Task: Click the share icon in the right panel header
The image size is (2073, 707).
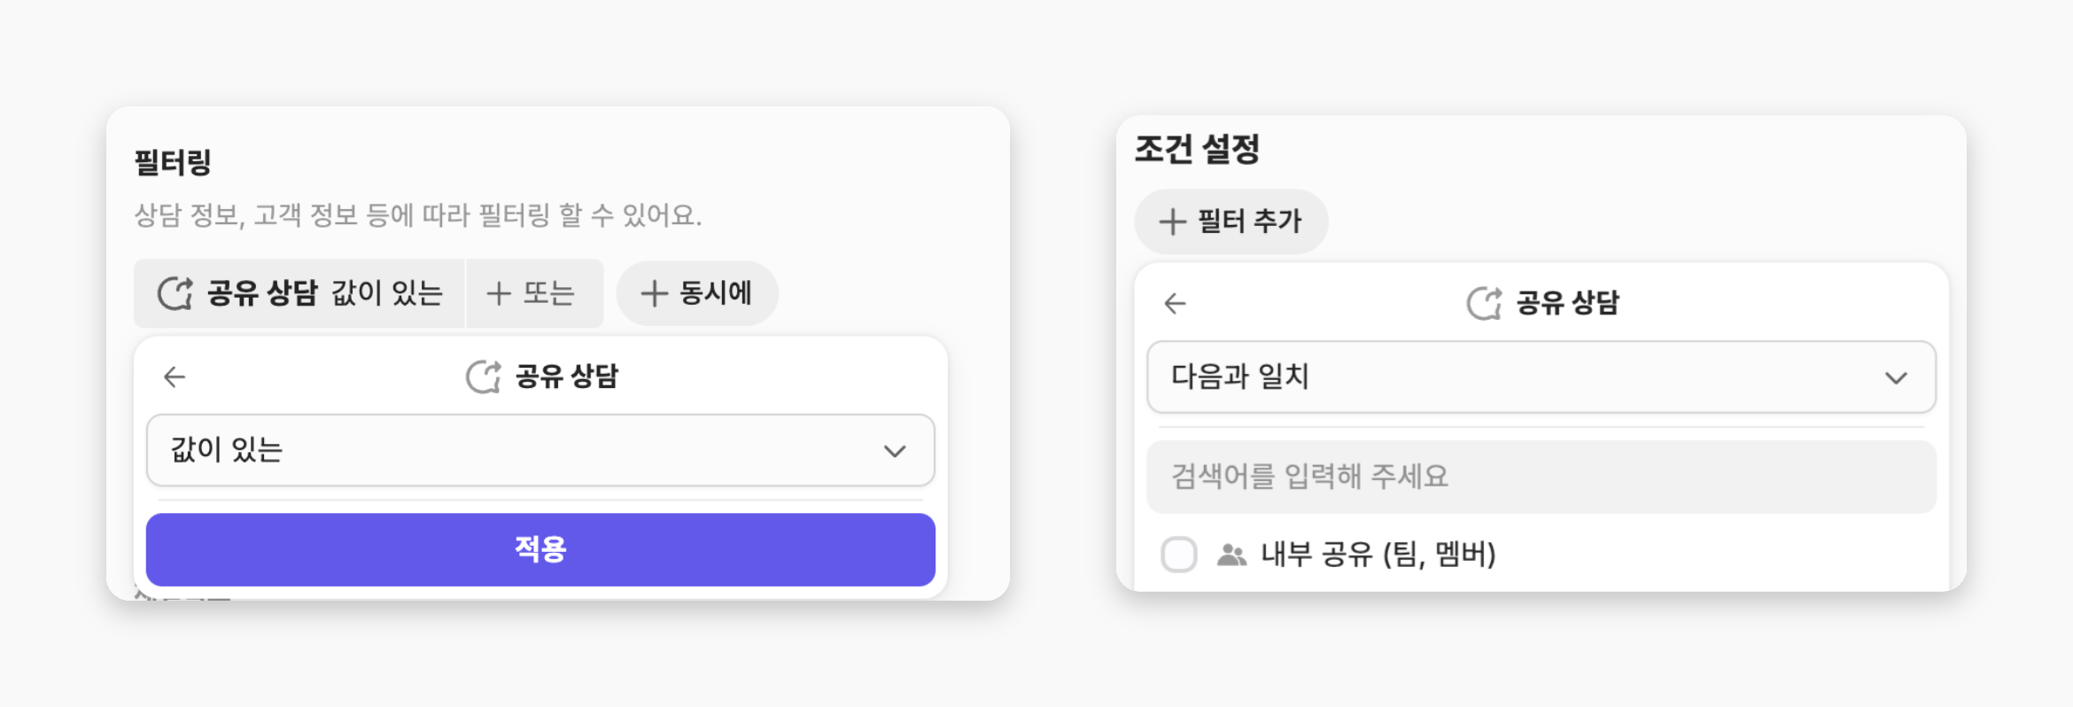Action: click(1485, 303)
